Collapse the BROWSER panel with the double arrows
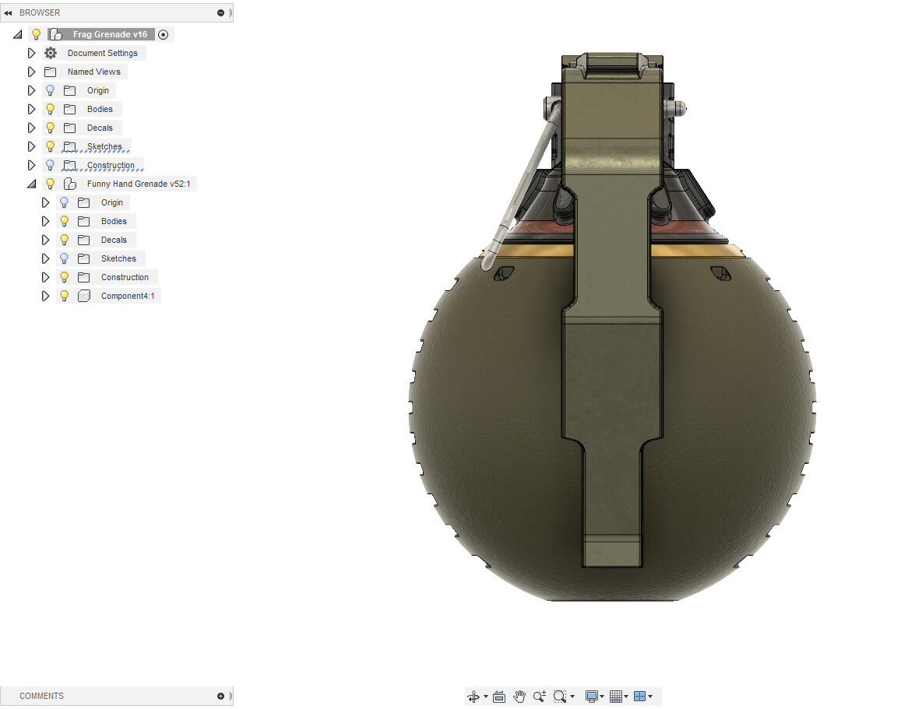This screenshot has height=709, width=908. click(x=9, y=12)
